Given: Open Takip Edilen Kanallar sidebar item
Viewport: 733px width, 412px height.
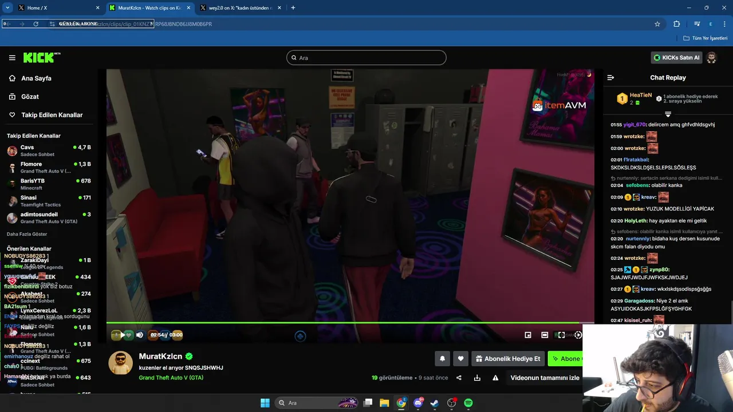Looking at the screenshot, I should click(52, 115).
